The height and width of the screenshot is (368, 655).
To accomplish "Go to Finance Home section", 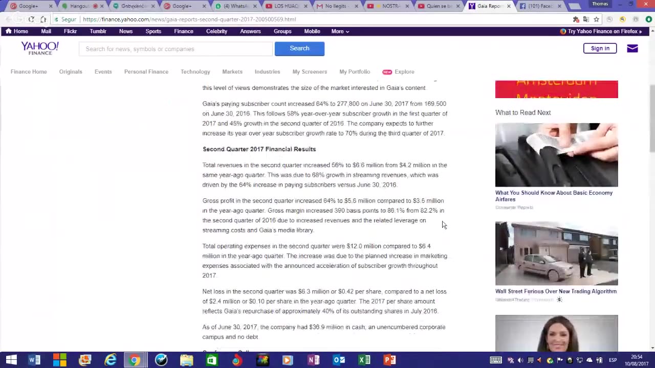I will point(29,72).
